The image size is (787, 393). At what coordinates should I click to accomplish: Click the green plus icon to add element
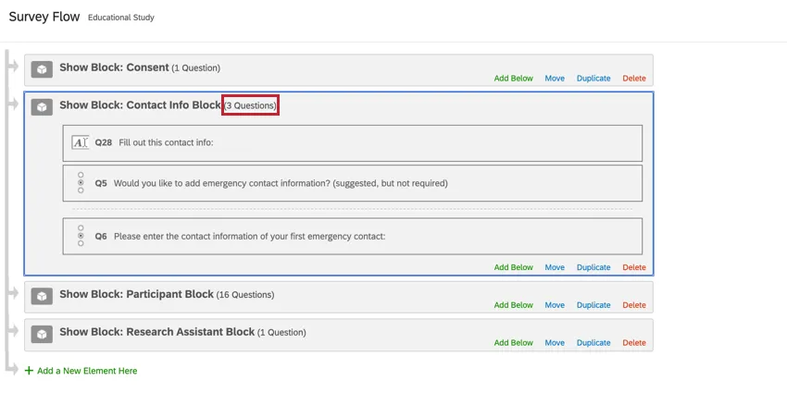coord(29,371)
